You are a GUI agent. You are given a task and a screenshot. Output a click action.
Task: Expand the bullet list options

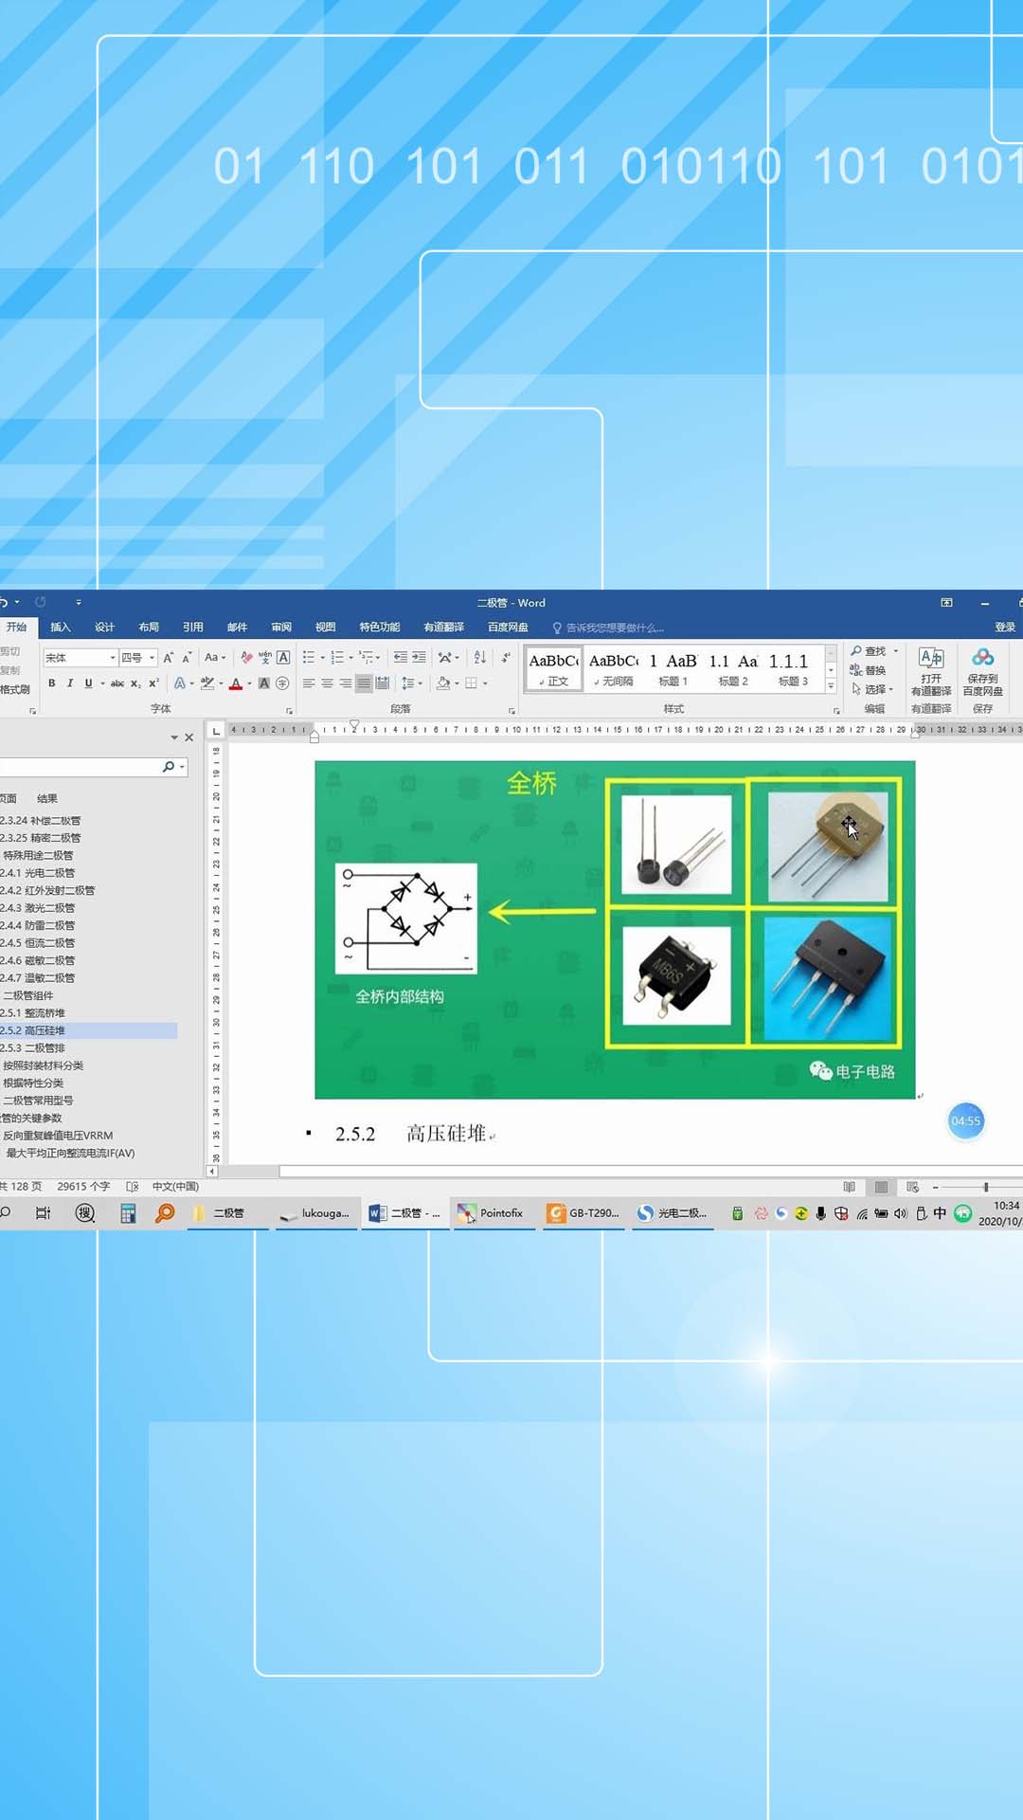[323, 658]
